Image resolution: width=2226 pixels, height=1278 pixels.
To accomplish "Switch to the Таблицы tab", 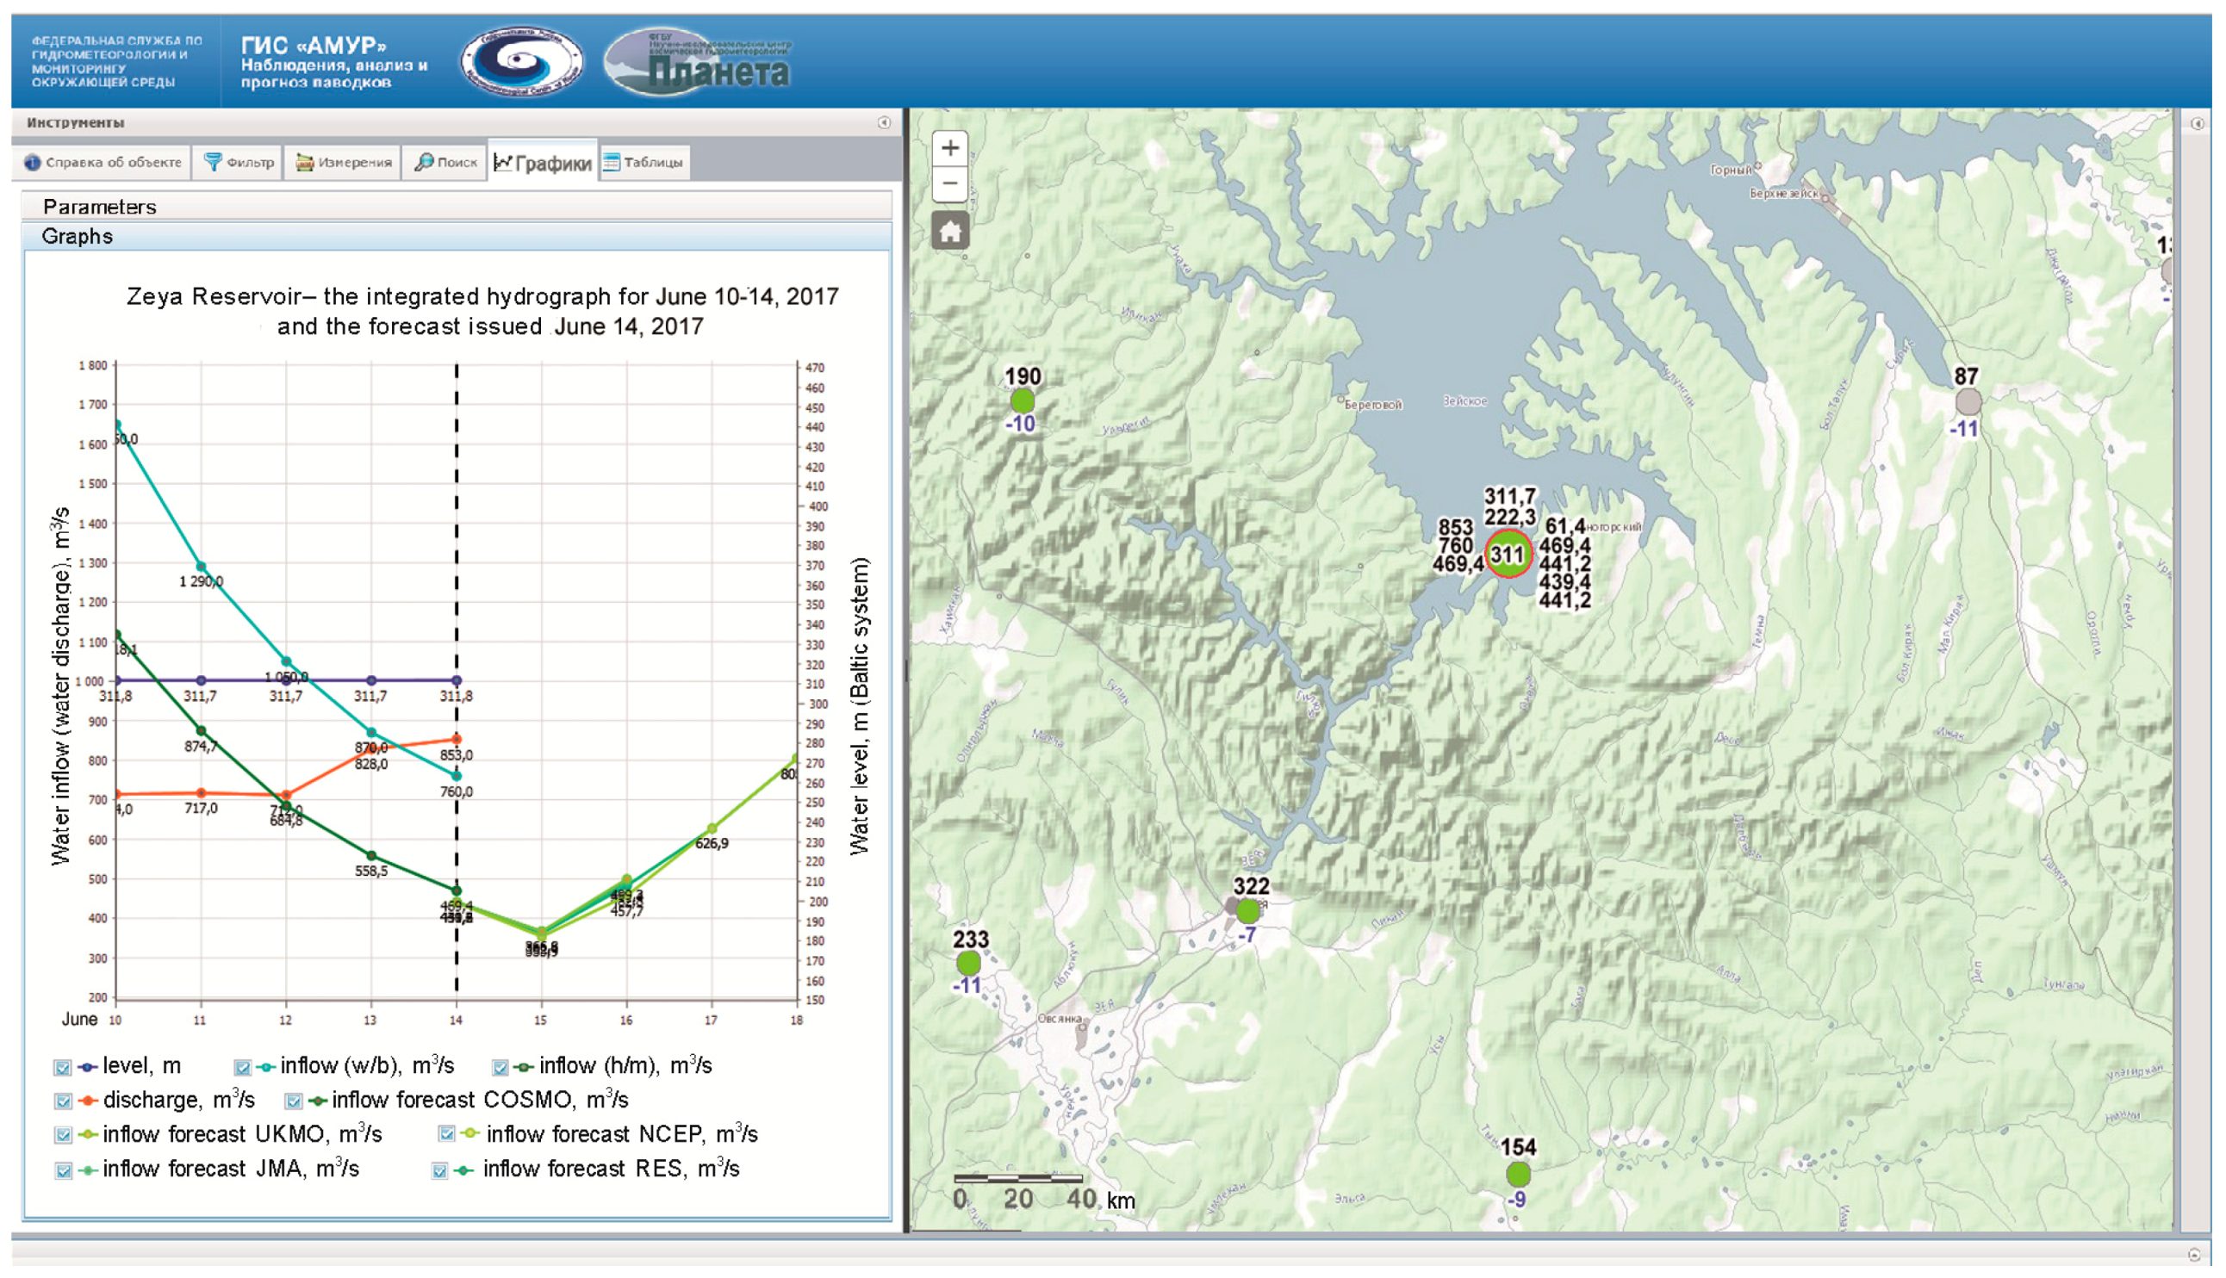I will [644, 163].
